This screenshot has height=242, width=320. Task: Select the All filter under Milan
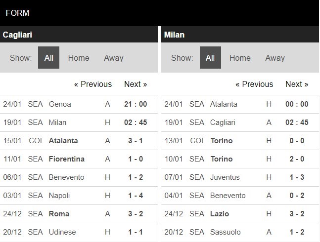pos(210,58)
